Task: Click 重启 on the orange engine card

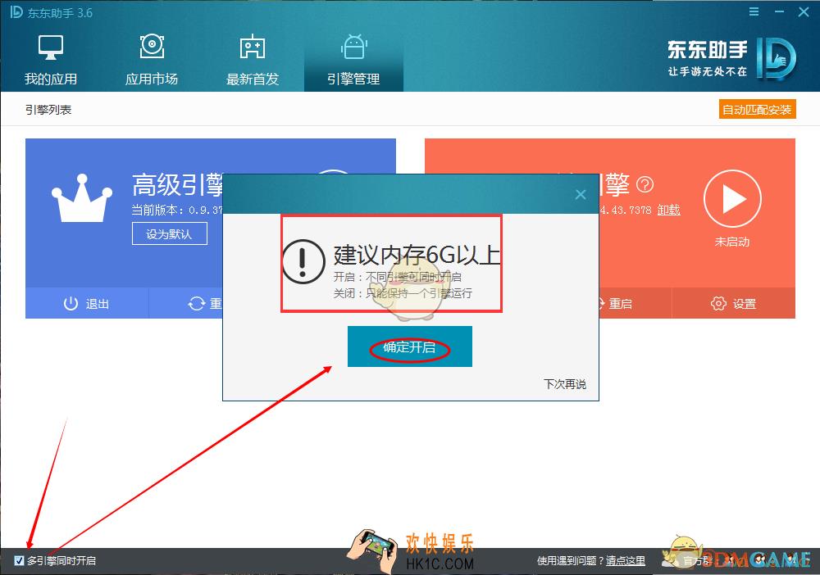Action: click(x=619, y=303)
